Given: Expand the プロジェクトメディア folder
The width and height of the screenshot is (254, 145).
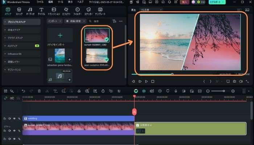Looking at the screenshot, I should click(x=22, y=22).
